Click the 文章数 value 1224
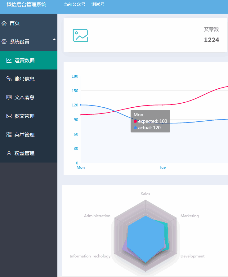The image size is (228, 277). [211, 40]
